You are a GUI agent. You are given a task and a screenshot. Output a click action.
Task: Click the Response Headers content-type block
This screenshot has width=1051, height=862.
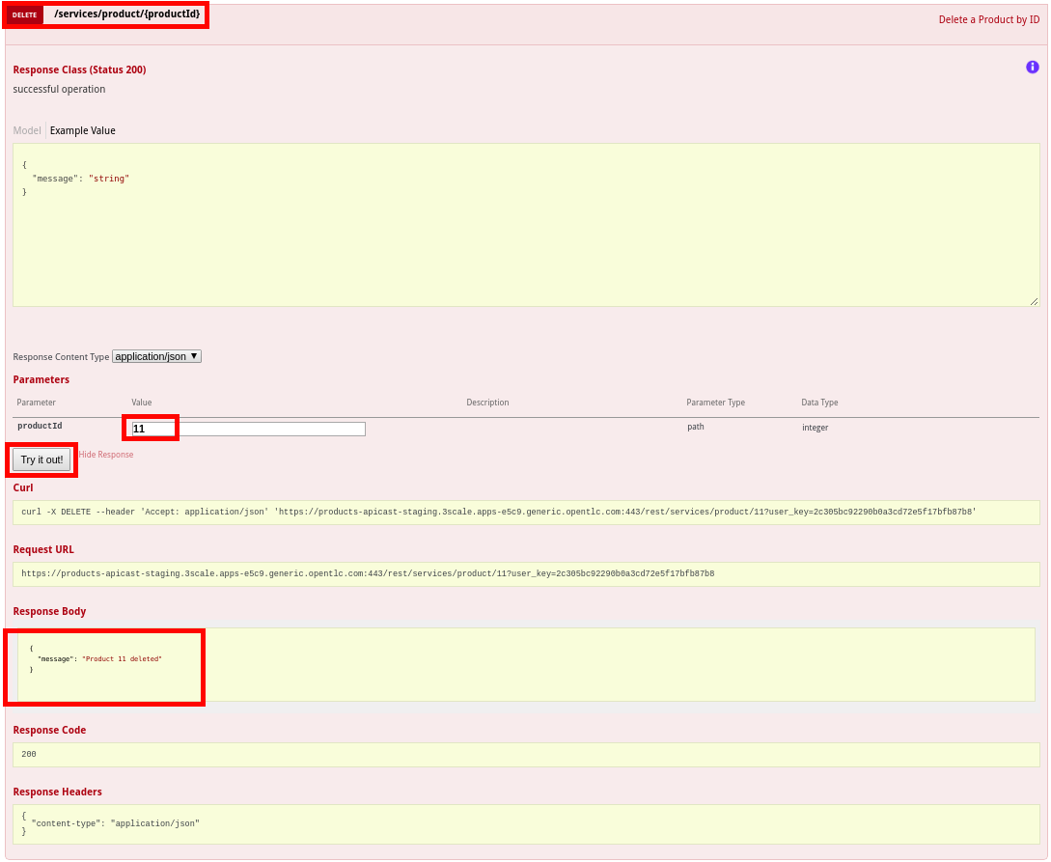[x=116, y=823]
